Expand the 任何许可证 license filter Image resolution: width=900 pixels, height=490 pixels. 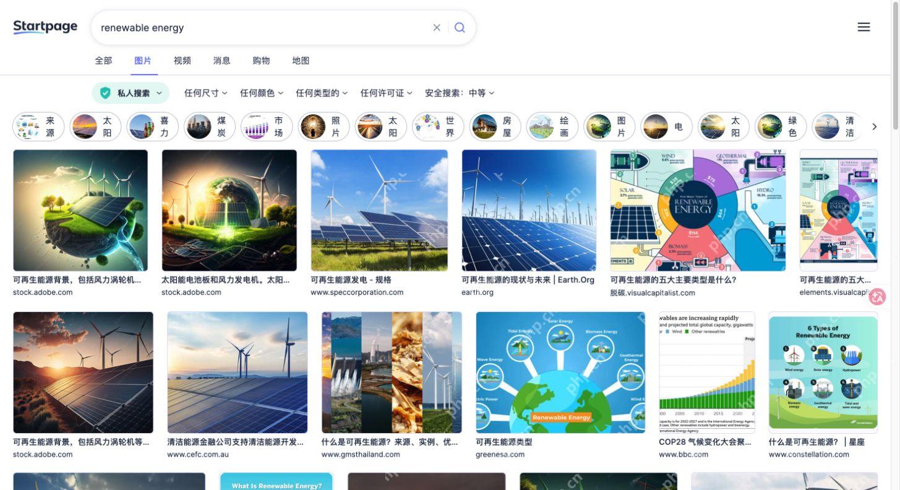[x=387, y=93]
